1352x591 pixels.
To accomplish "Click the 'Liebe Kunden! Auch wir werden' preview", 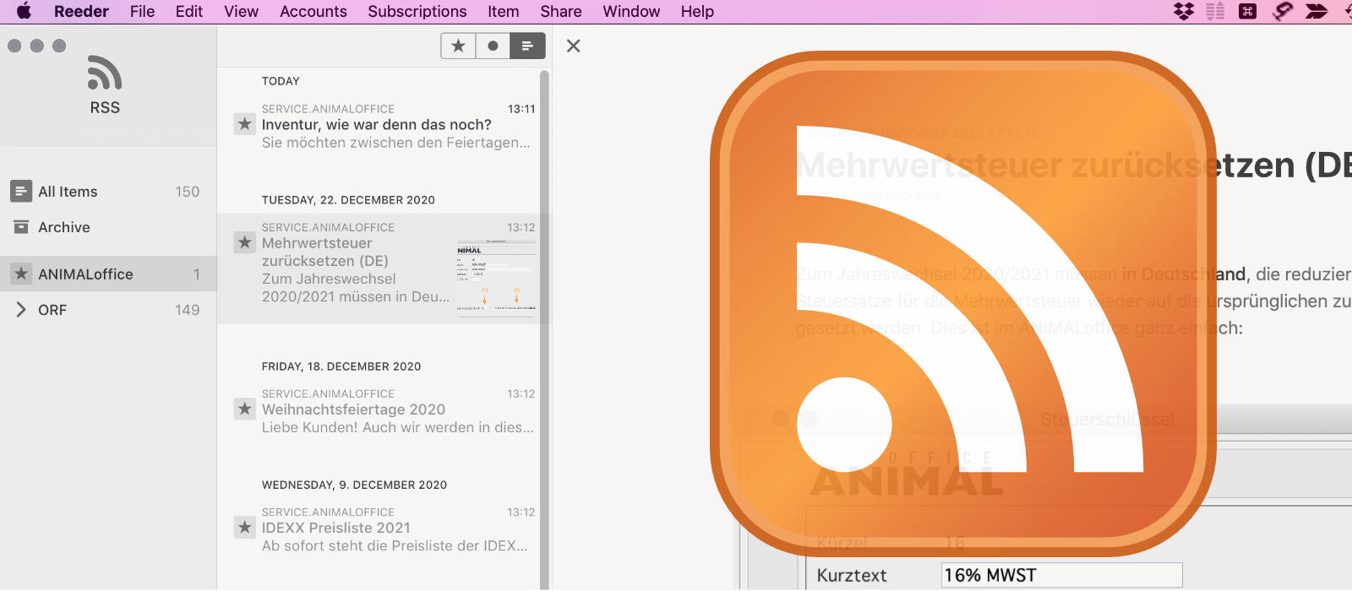I will tap(398, 427).
